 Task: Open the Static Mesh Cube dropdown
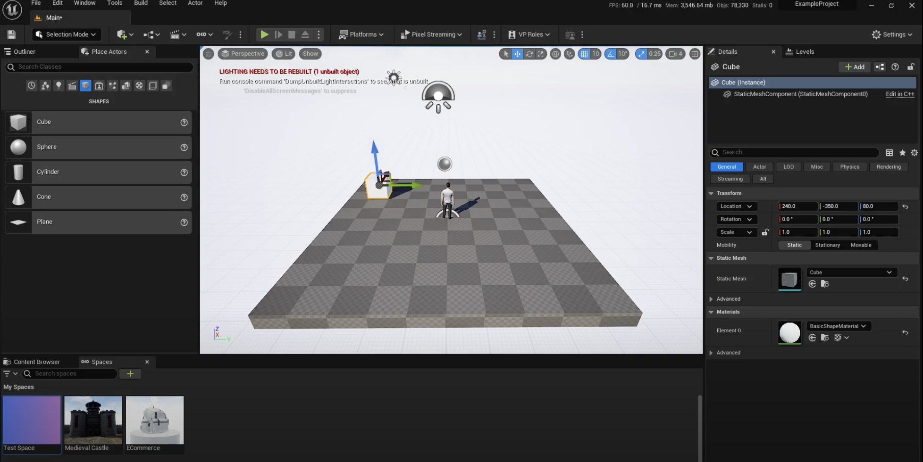pyautogui.click(x=850, y=272)
